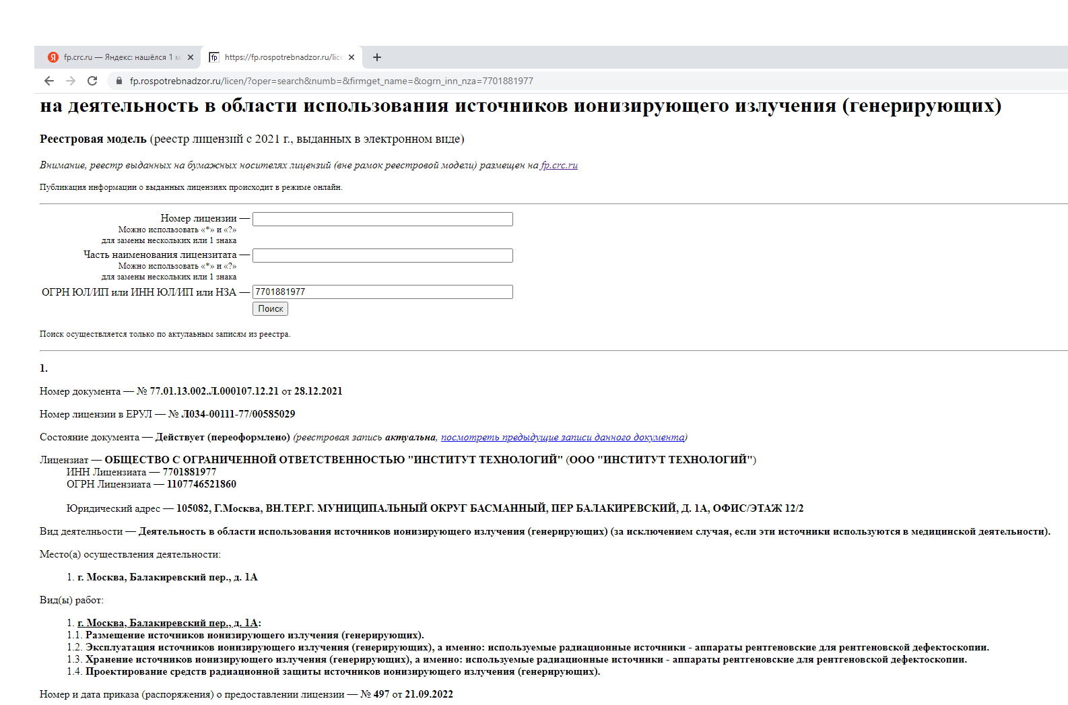Focus the Номер лицензии input field

click(382, 219)
